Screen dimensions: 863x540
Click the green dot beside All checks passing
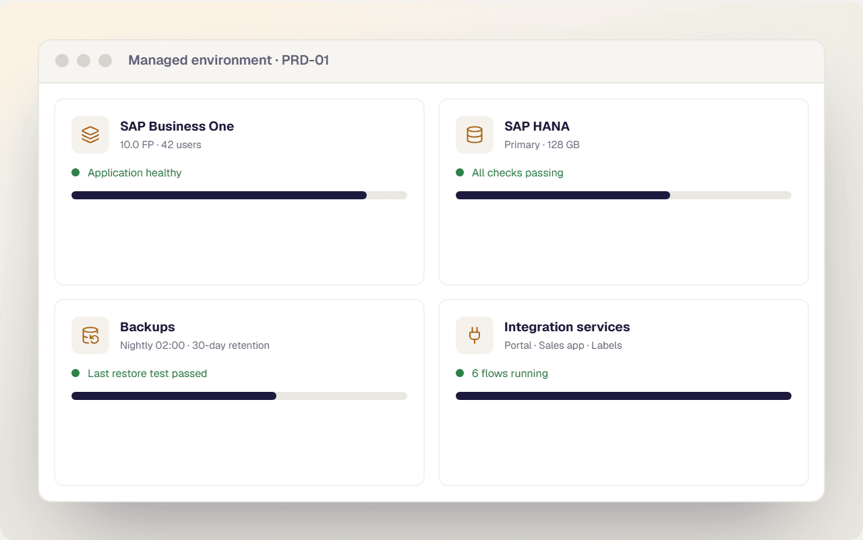460,172
